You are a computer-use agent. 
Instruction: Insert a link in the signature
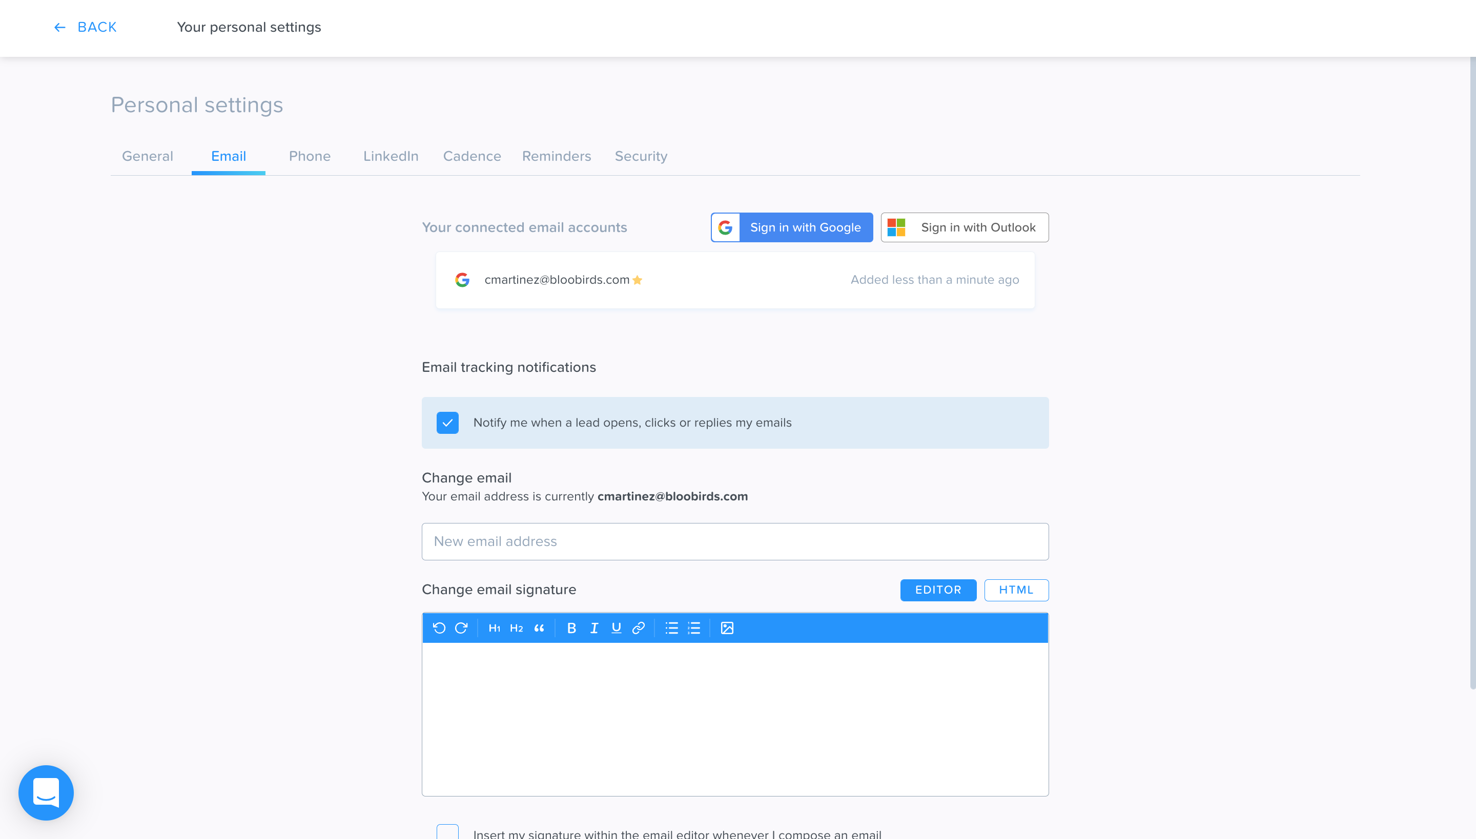click(x=638, y=628)
